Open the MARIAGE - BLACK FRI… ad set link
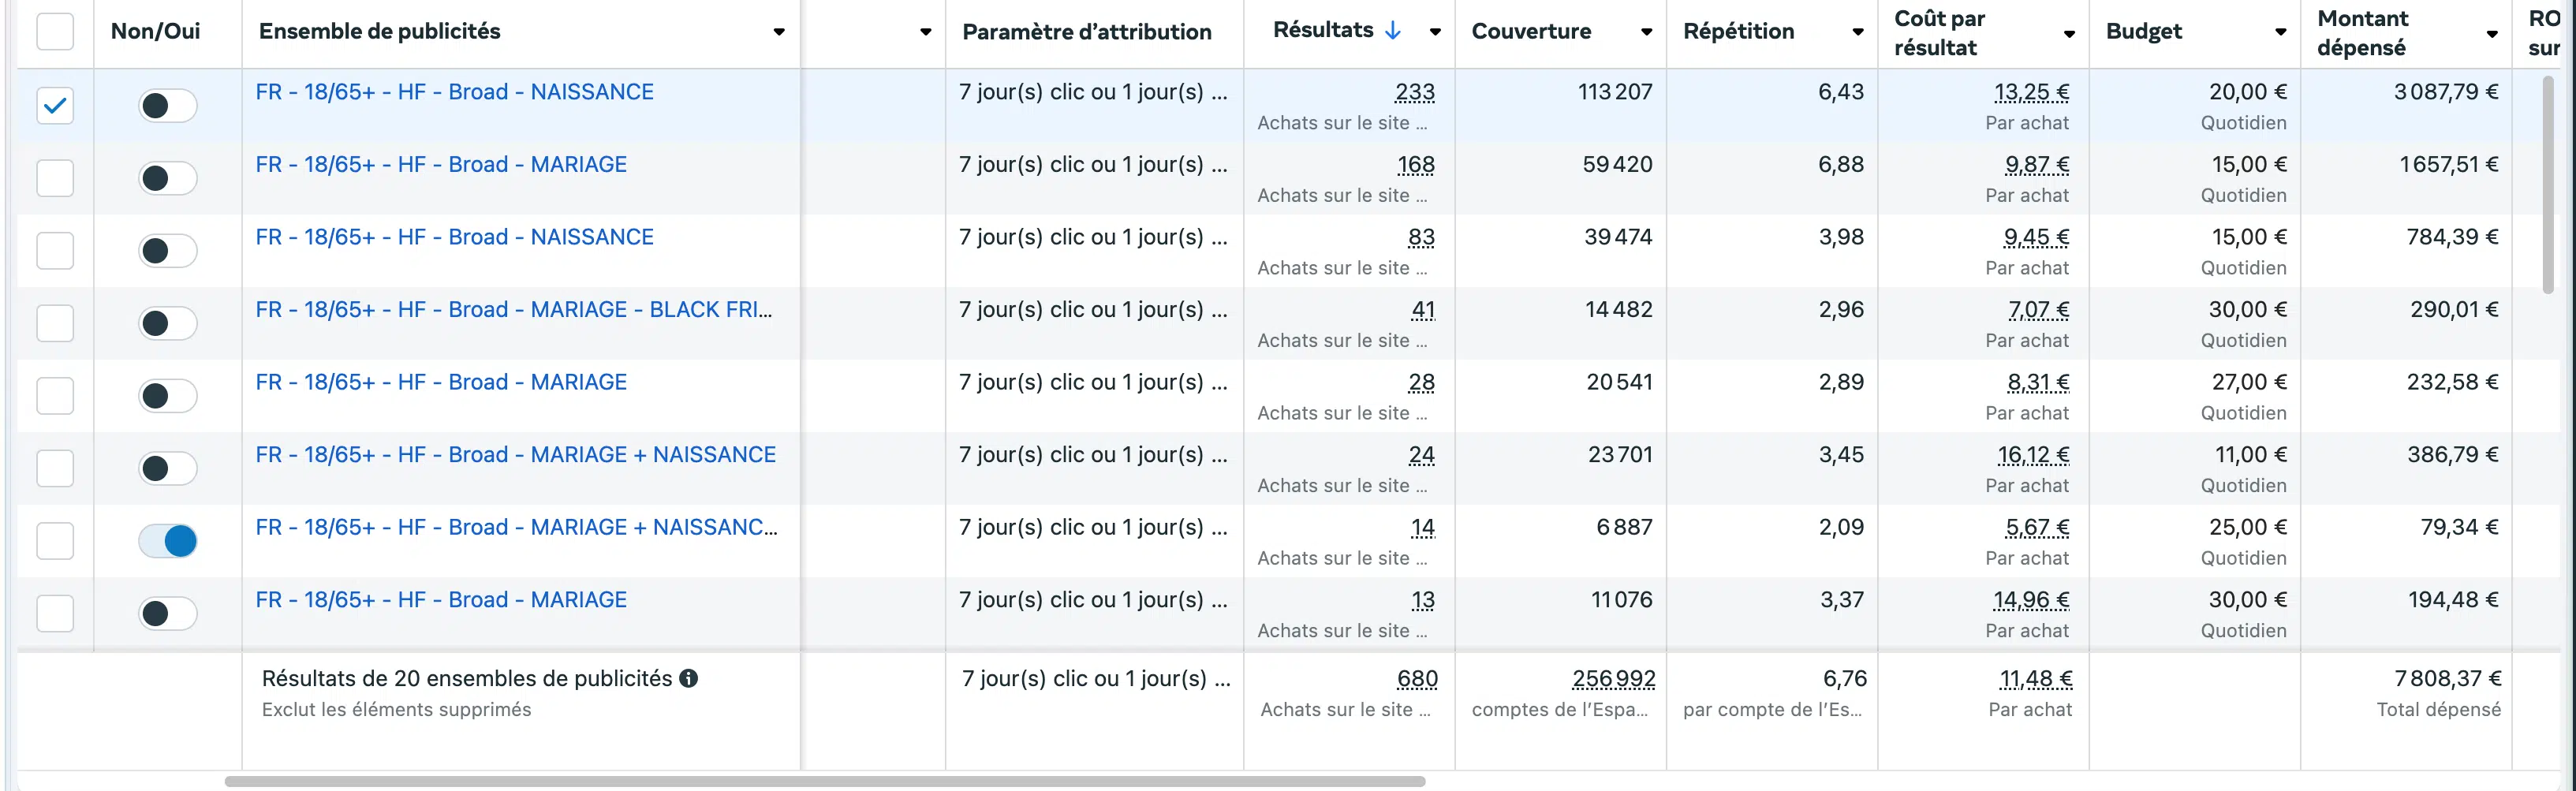Image resolution: width=2576 pixels, height=791 pixels. pyautogui.click(x=513, y=310)
